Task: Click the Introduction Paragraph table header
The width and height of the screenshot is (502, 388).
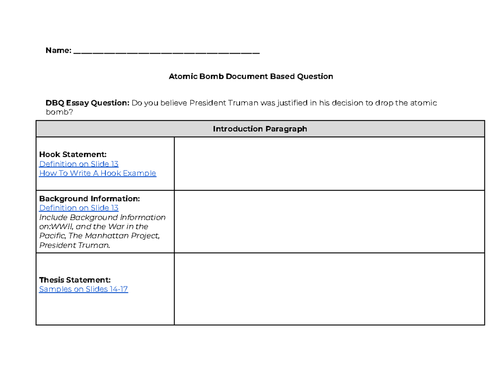Action: pos(260,129)
